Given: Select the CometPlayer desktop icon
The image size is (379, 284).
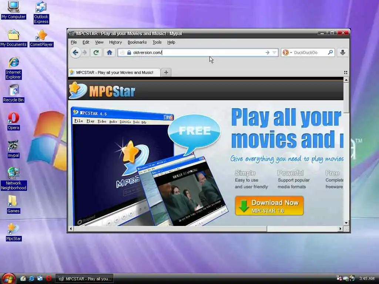Looking at the screenshot, I should click(x=41, y=38).
